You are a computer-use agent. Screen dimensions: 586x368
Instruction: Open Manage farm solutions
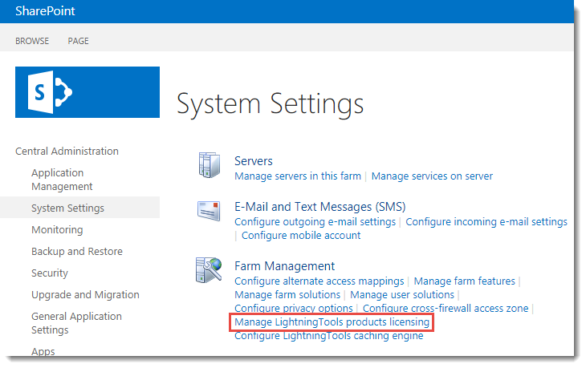pos(287,295)
